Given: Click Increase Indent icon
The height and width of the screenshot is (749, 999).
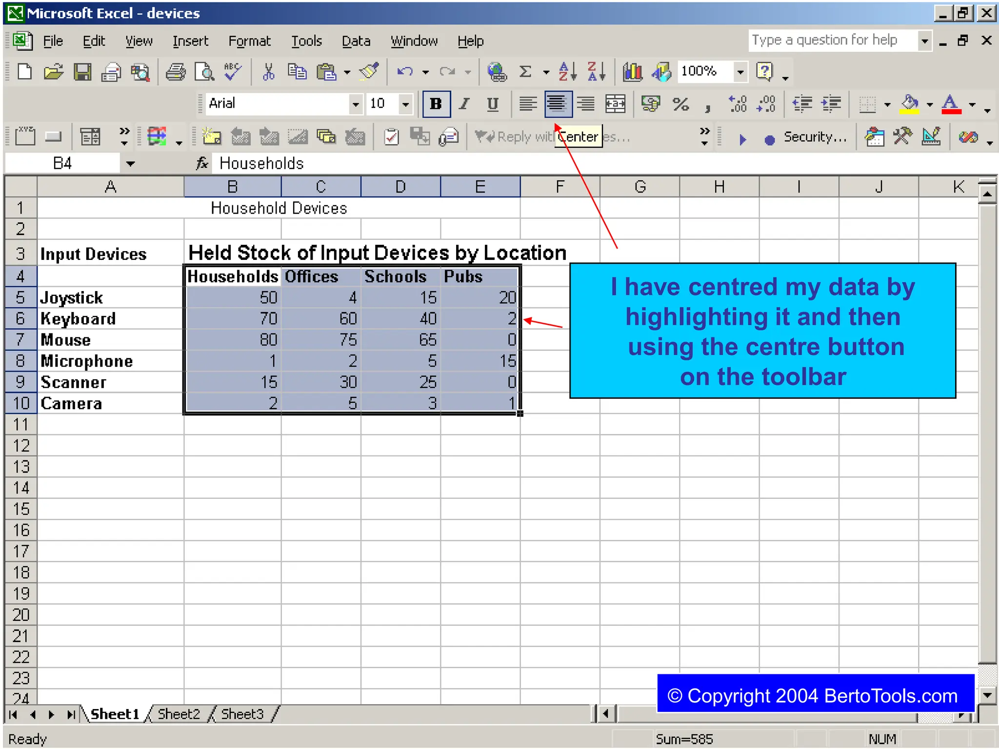Looking at the screenshot, I should tap(831, 104).
